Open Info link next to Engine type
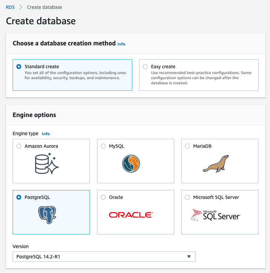 coord(46,134)
